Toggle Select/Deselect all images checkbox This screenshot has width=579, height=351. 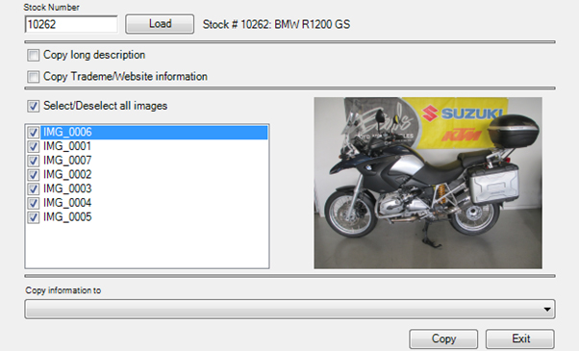point(33,106)
